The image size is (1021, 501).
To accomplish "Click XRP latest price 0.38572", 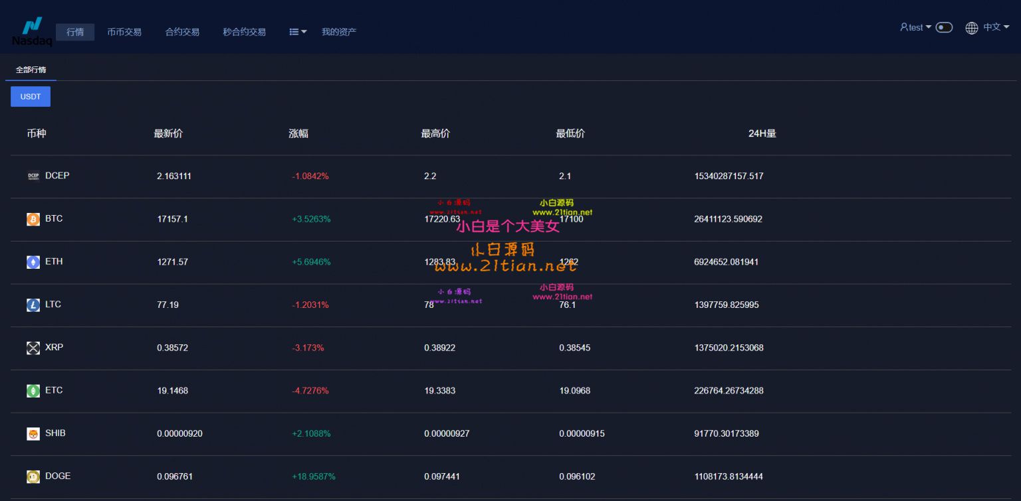I will click(x=172, y=348).
